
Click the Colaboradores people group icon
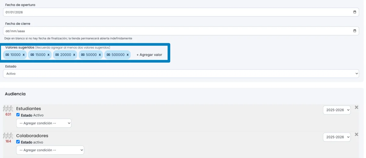pyautogui.click(x=8, y=136)
